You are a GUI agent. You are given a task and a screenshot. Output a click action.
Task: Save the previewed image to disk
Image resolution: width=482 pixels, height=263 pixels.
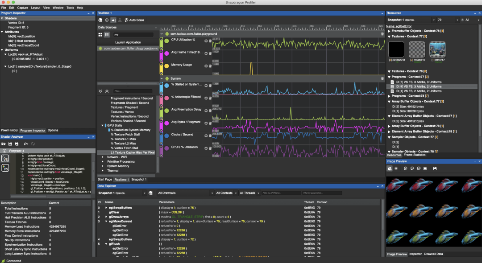click(x=435, y=168)
